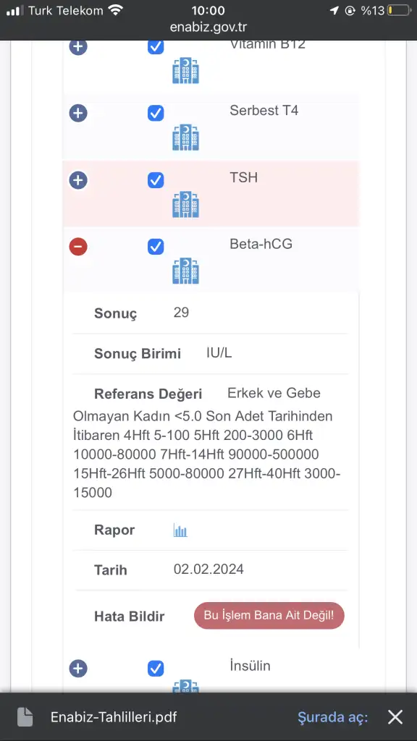Tap the Enabiz-Tahlilleri.pdf file icon
Screen dimensions: 417x741
pyautogui.click(x=25, y=717)
